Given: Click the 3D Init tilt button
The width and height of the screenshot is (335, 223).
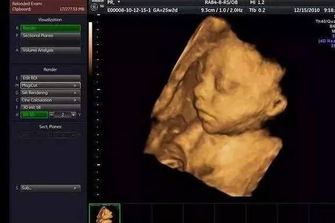Looking at the screenshot, I should pyautogui.click(x=51, y=107).
